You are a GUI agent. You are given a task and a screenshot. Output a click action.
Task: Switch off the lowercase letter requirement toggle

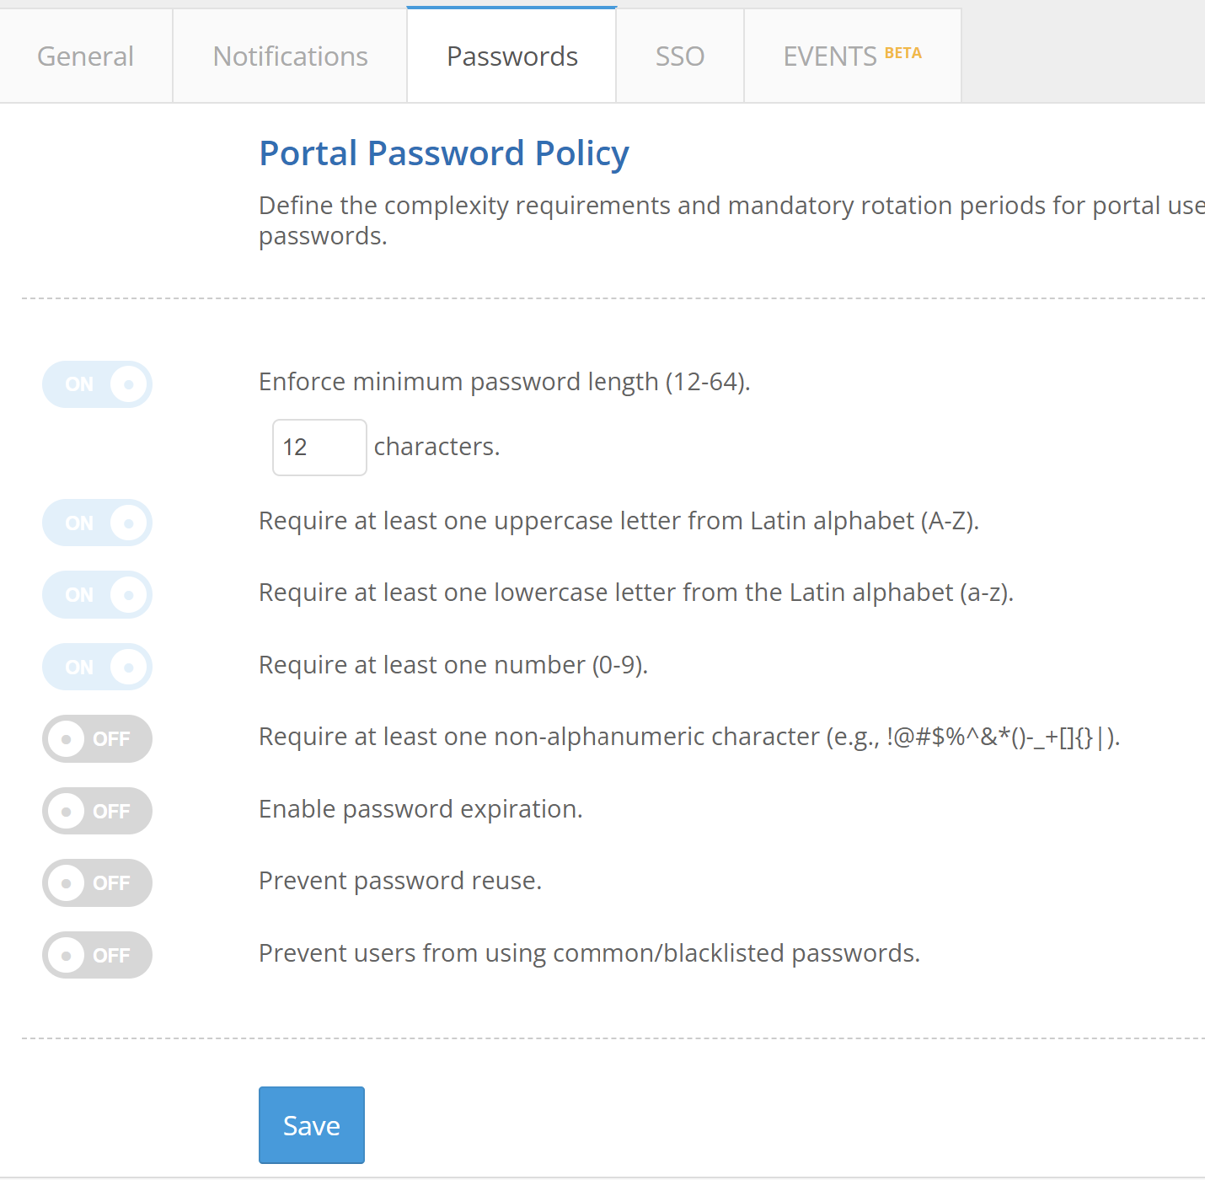(97, 595)
